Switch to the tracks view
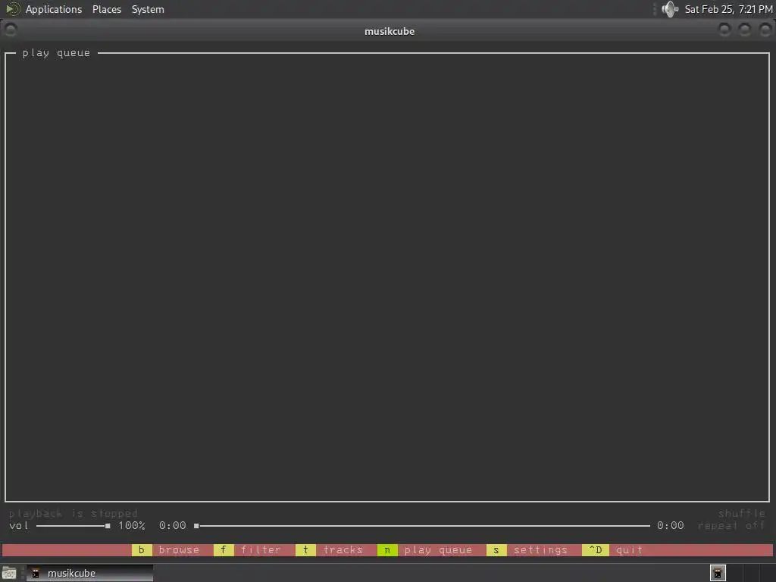Viewport: 776px width, 582px height. [330, 550]
